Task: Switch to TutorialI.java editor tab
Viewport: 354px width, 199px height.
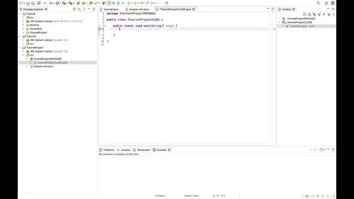Action: tap(109, 9)
